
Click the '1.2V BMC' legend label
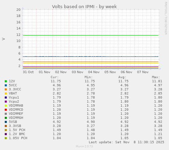coord(17,134)
